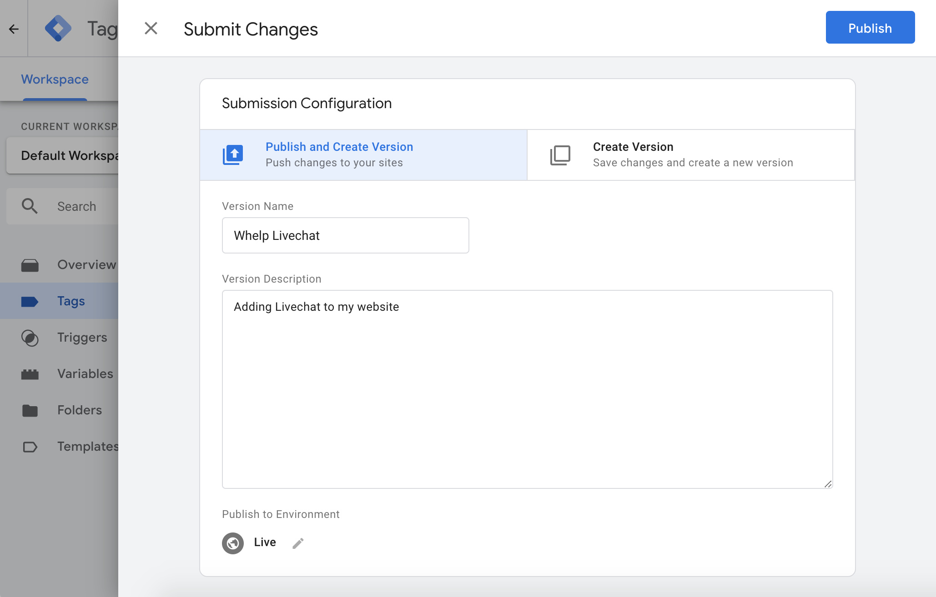Viewport: 936px width, 597px height.
Task: Click the Publish and Create Version upload icon
Action: (x=233, y=155)
